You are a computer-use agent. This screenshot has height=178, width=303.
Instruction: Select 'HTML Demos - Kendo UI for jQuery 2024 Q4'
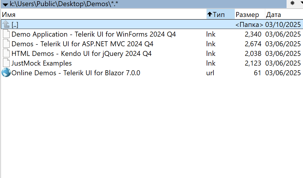82,54
